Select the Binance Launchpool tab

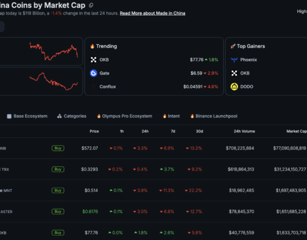214,116
